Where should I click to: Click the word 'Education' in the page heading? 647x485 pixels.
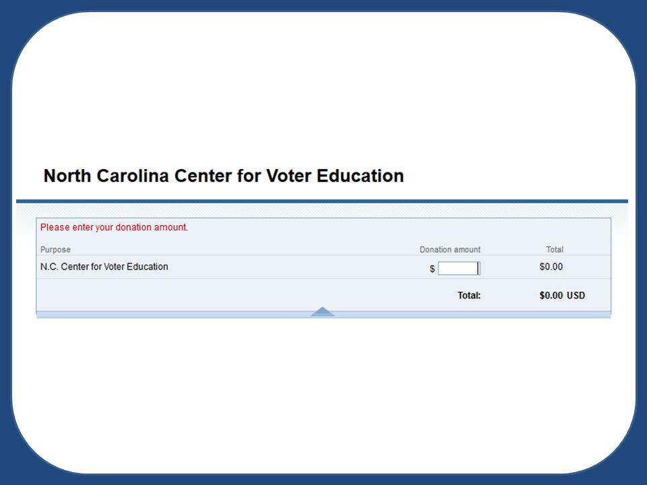(x=360, y=176)
